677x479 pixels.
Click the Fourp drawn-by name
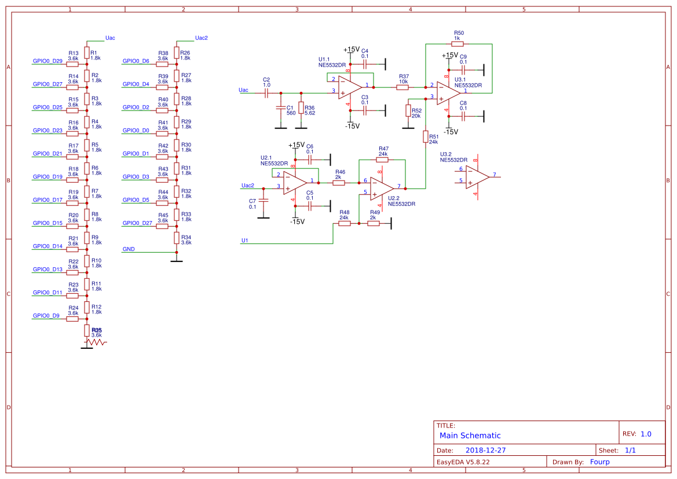click(x=599, y=462)
